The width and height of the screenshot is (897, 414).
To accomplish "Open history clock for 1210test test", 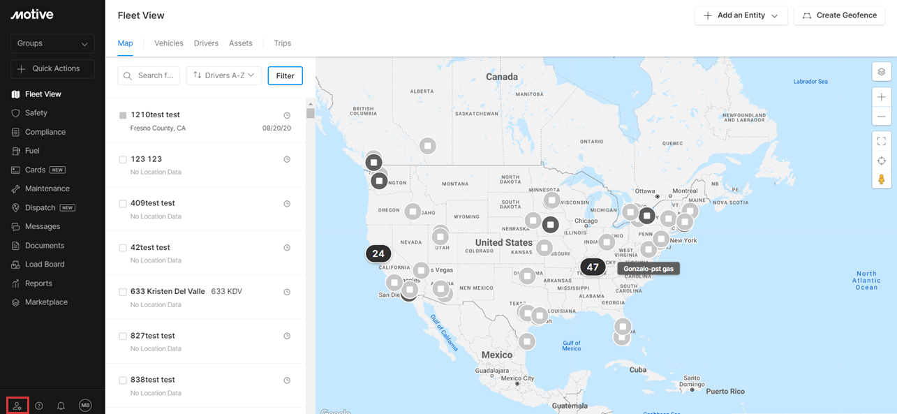I will coord(287,115).
